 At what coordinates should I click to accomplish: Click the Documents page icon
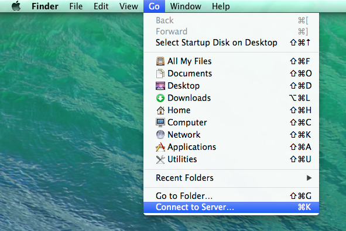160,73
